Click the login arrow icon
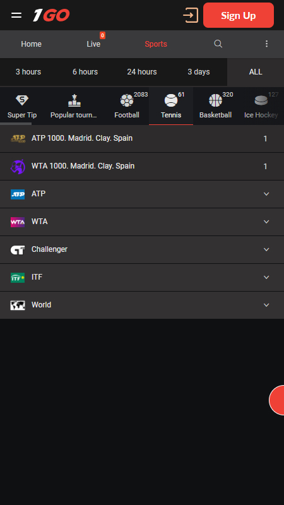 191,15
